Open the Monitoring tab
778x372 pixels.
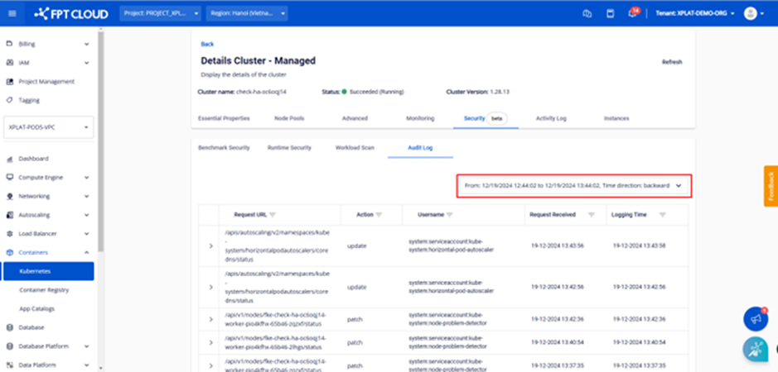tap(419, 118)
